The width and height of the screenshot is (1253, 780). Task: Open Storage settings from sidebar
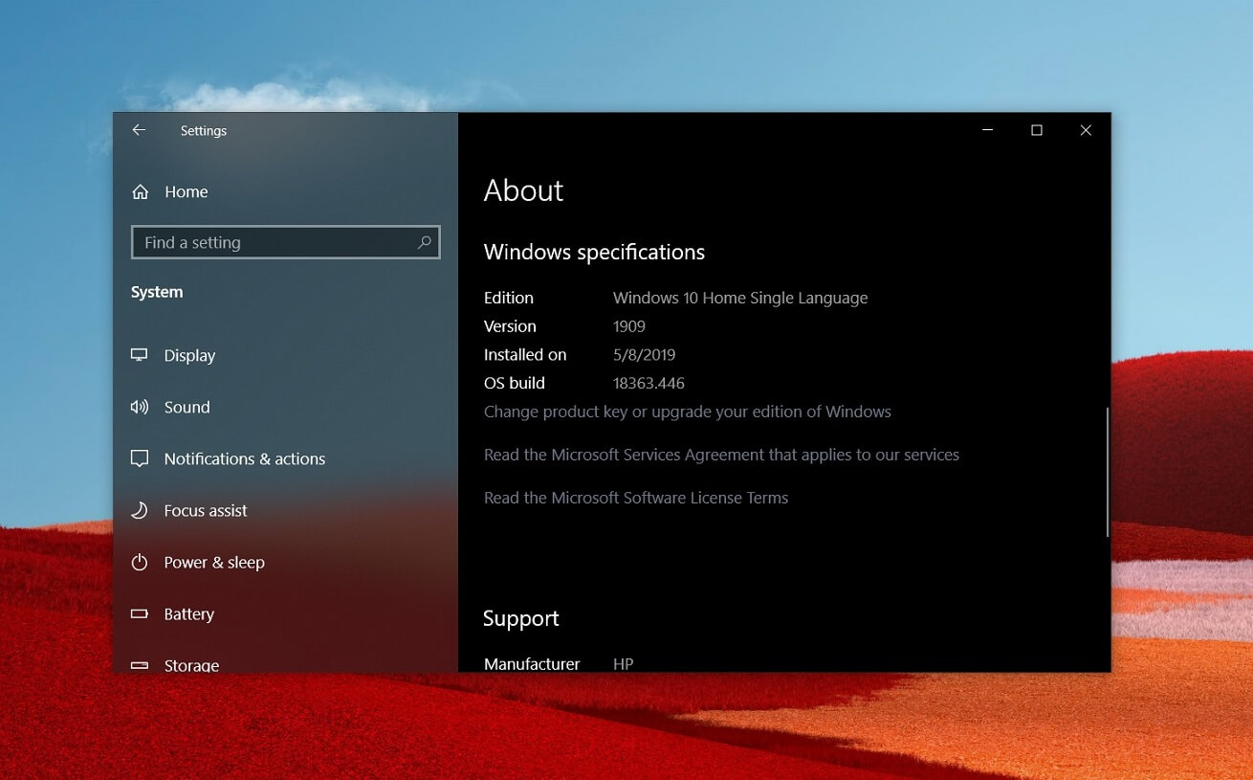(x=190, y=664)
